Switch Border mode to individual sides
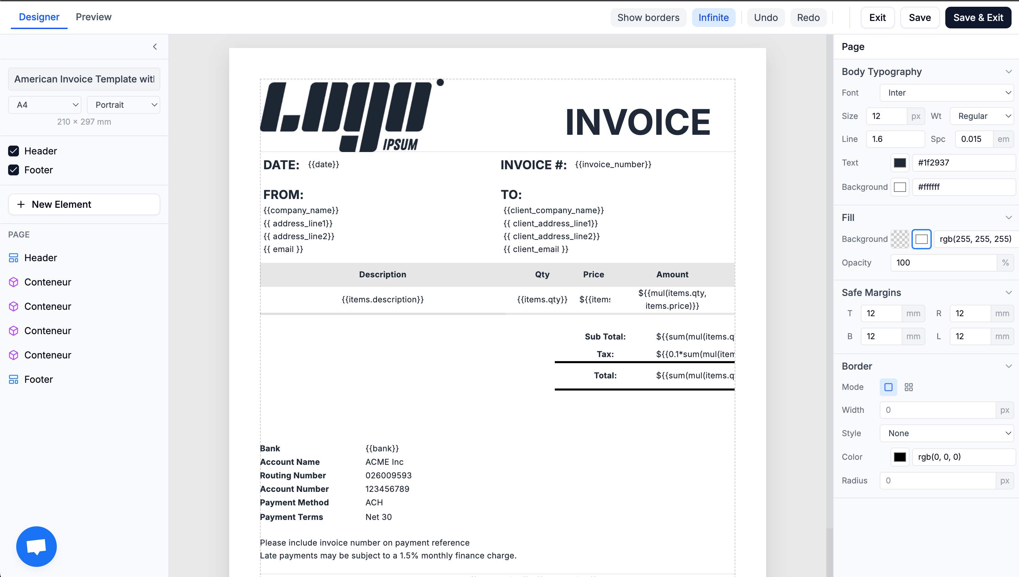This screenshot has width=1019, height=577. (909, 387)
